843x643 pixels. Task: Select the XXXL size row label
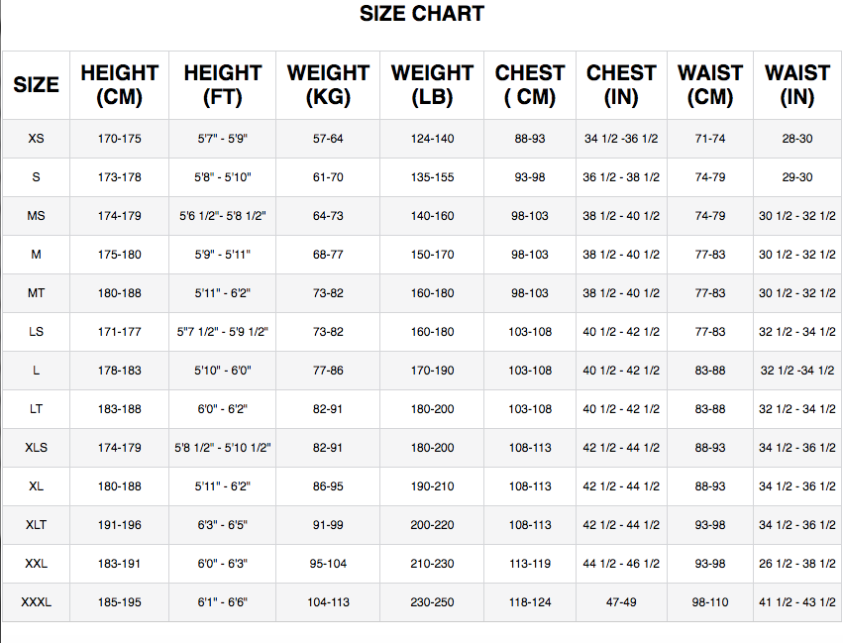pos(36,602)
